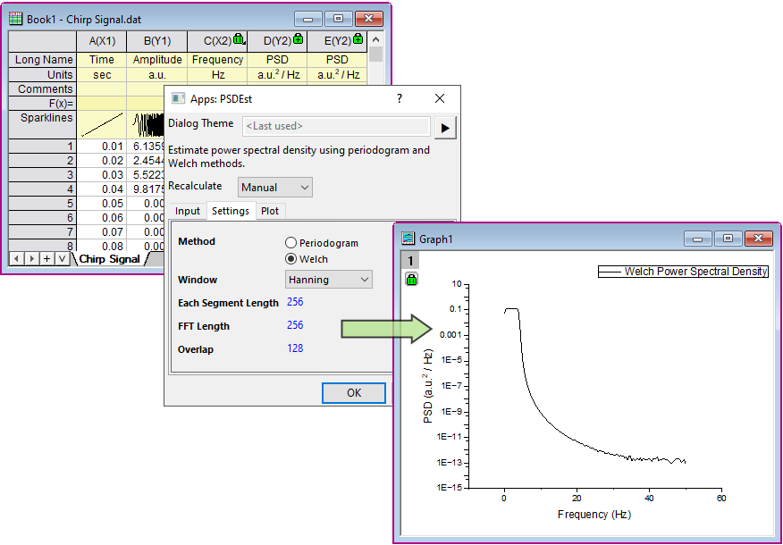The width and height of the screenshot is (783, 545).
Task: Switch to the Input tab
Action: 188,211
